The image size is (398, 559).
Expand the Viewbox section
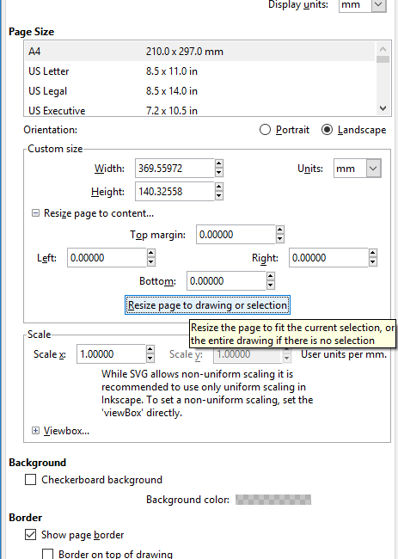pos(35,431)
